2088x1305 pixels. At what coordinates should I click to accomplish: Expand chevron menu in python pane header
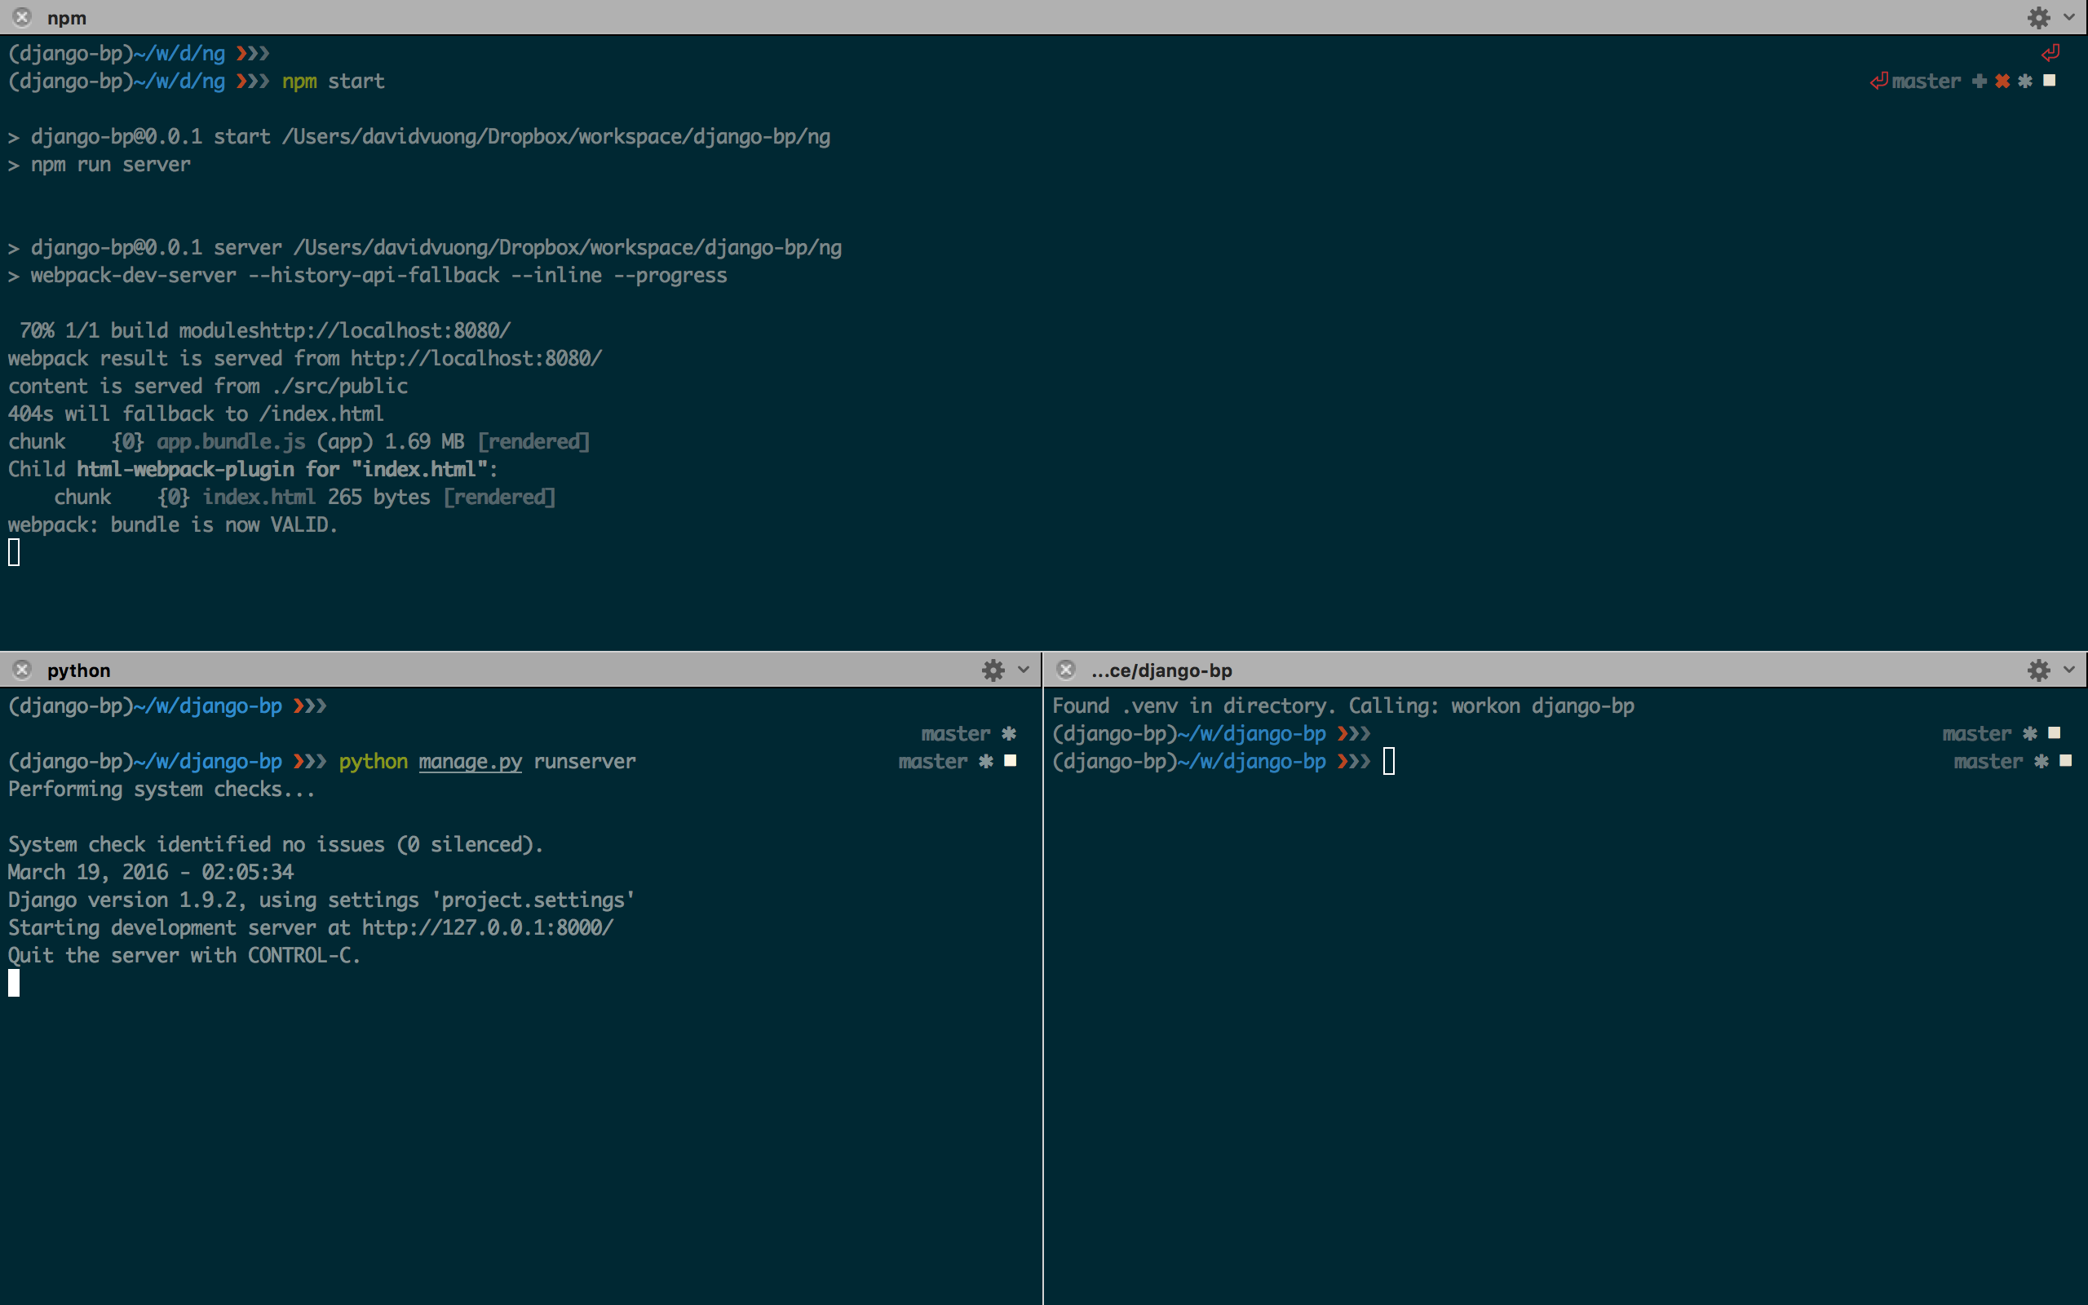pyautogui.click(x=1024, y=670)
